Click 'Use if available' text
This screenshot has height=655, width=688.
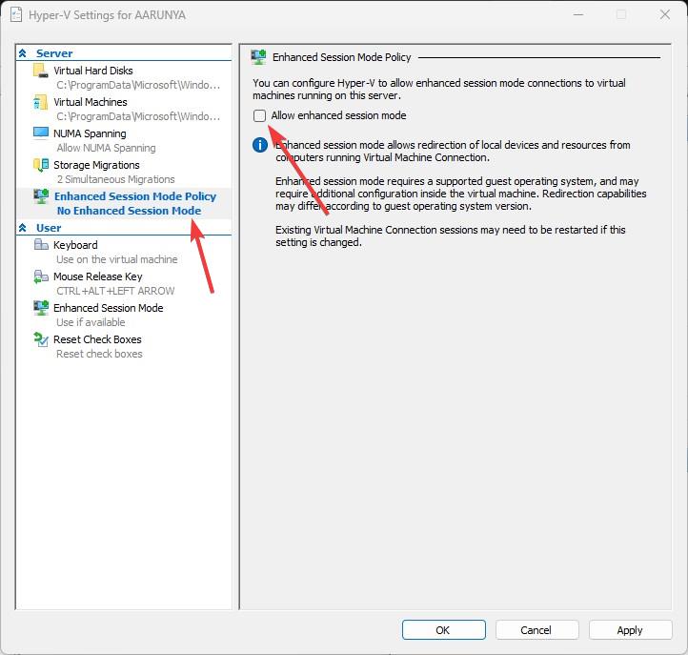91,322
